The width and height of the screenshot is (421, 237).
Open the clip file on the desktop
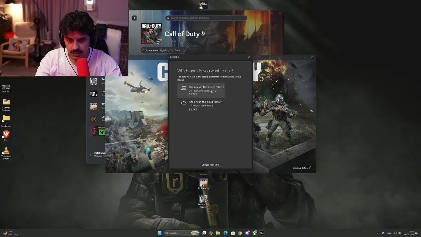[6, 88]
